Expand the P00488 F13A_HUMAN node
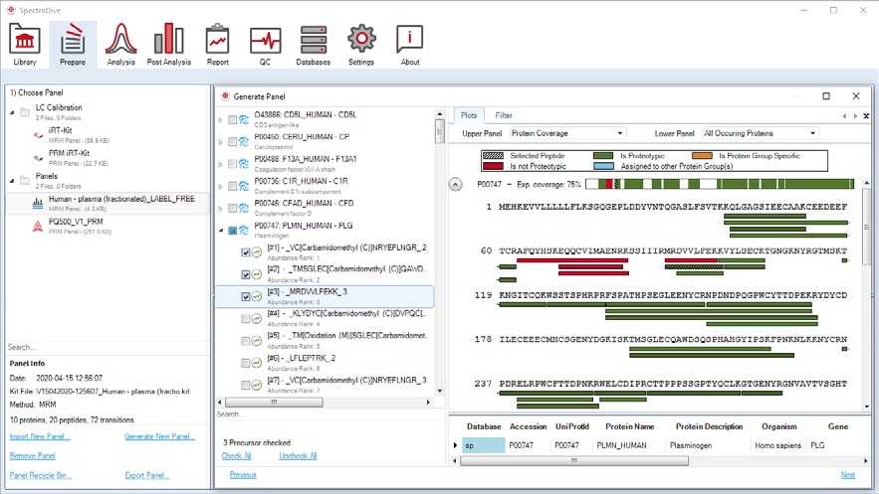Image resolution: width=879 pixels, height=494 pixels. click(221, 164)
